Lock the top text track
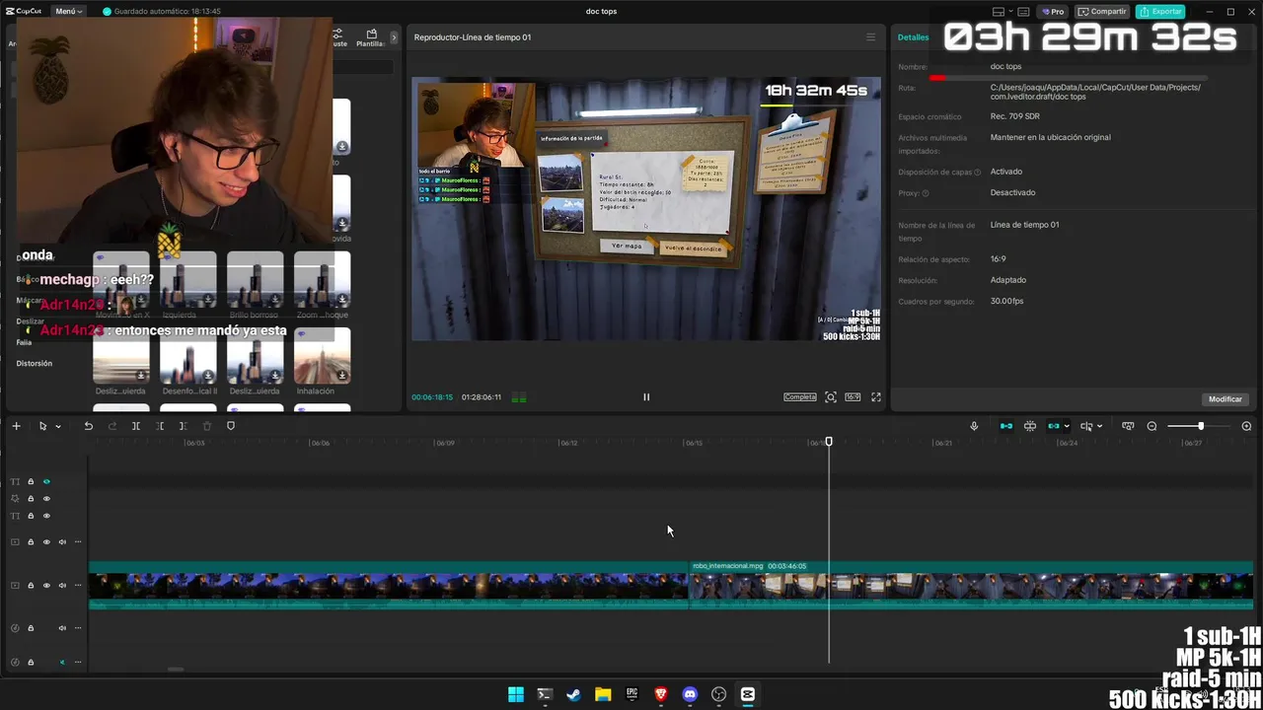Image resolution: width=1263 pixels, height=710 pixels. 31,481
